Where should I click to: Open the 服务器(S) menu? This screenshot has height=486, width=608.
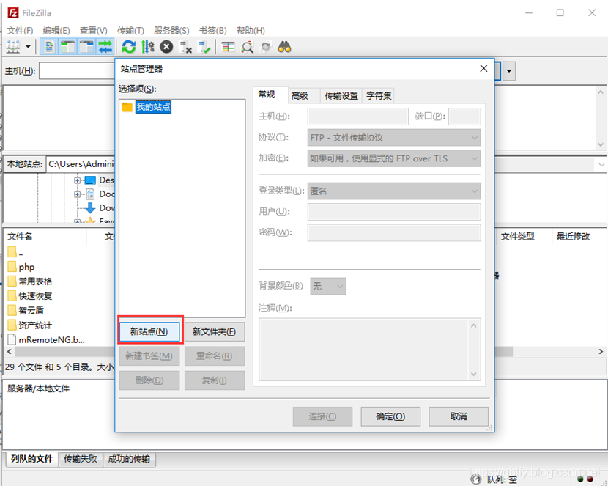[x=171, y=30]
